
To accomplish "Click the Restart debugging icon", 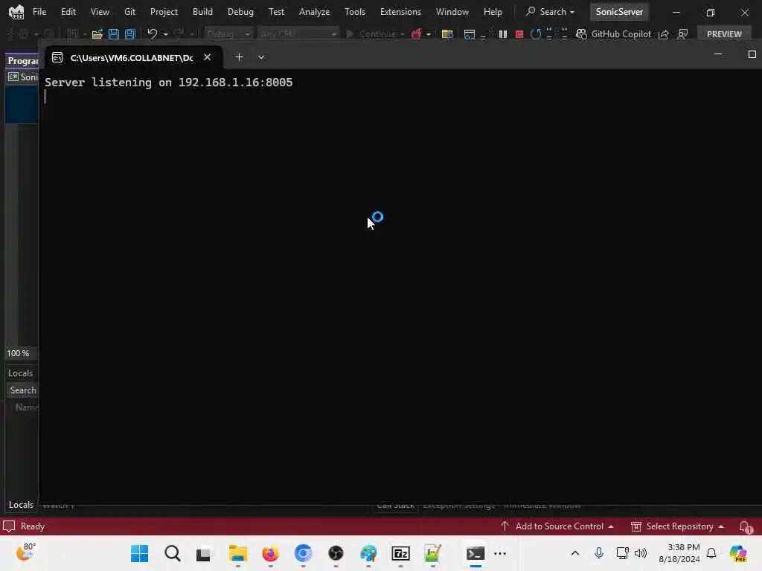I will tap(536, 34).
